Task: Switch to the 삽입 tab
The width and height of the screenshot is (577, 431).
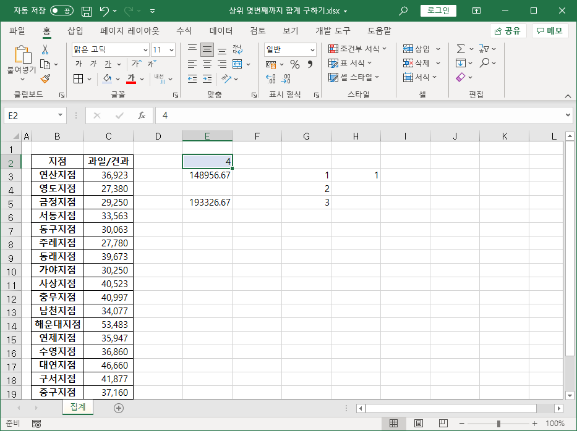Action: 75,31
